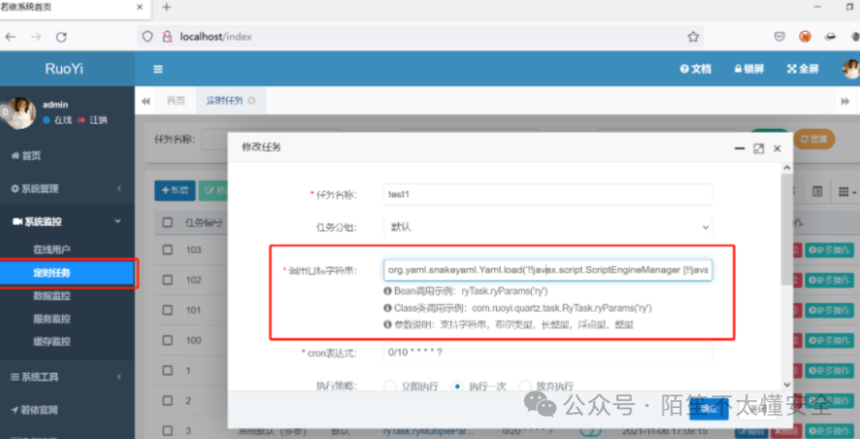The height and width of the screenshot is (439, 860).
Task: Bookmark page with star icon
Action: [x=694, y=37]
